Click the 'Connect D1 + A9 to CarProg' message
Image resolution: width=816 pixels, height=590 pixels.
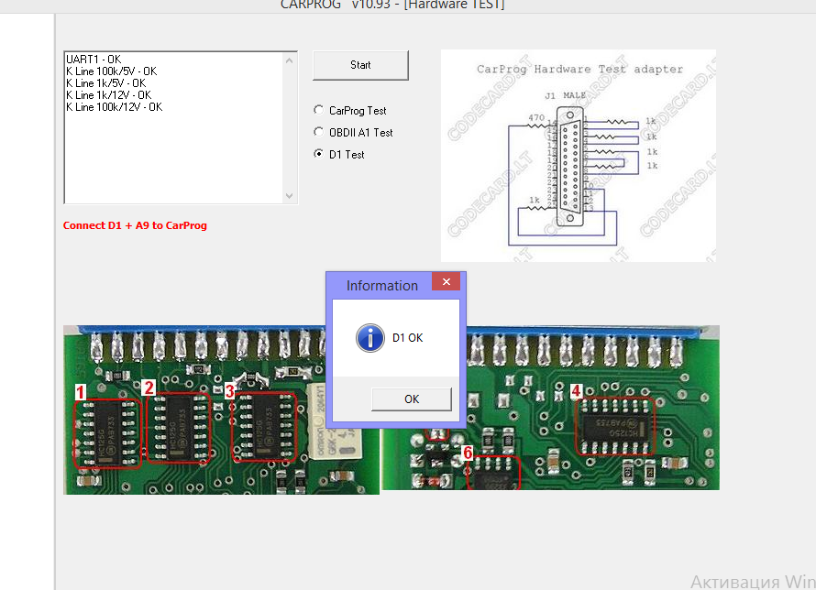click(x=135, y=225)
